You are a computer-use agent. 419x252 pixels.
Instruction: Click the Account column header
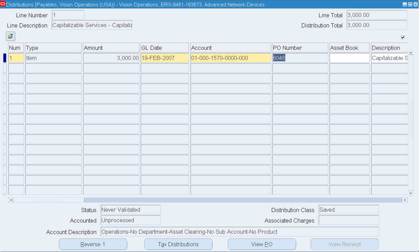click(231, 48)
